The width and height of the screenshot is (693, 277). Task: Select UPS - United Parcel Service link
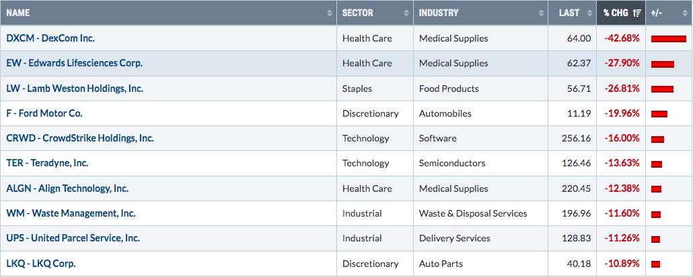click(x=73, y=238)
